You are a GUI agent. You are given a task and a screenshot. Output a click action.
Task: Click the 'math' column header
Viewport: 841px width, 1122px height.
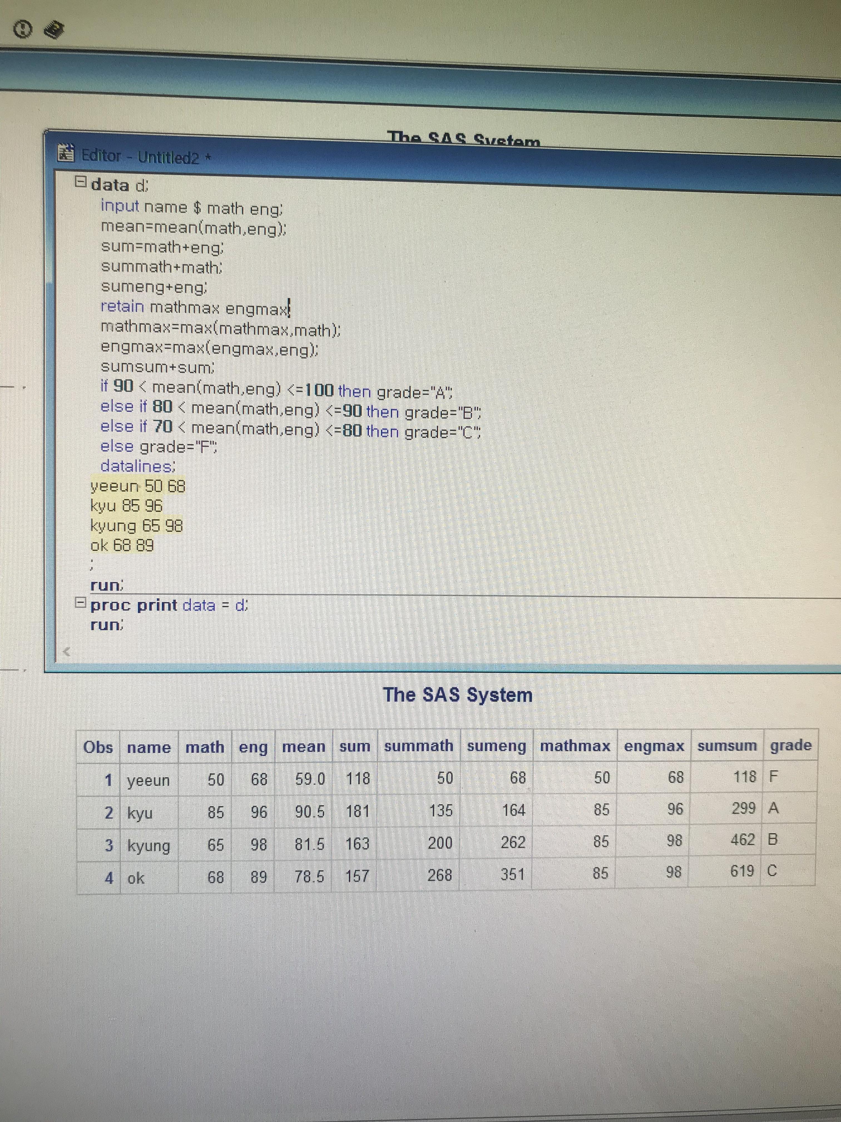pos(205,747)
